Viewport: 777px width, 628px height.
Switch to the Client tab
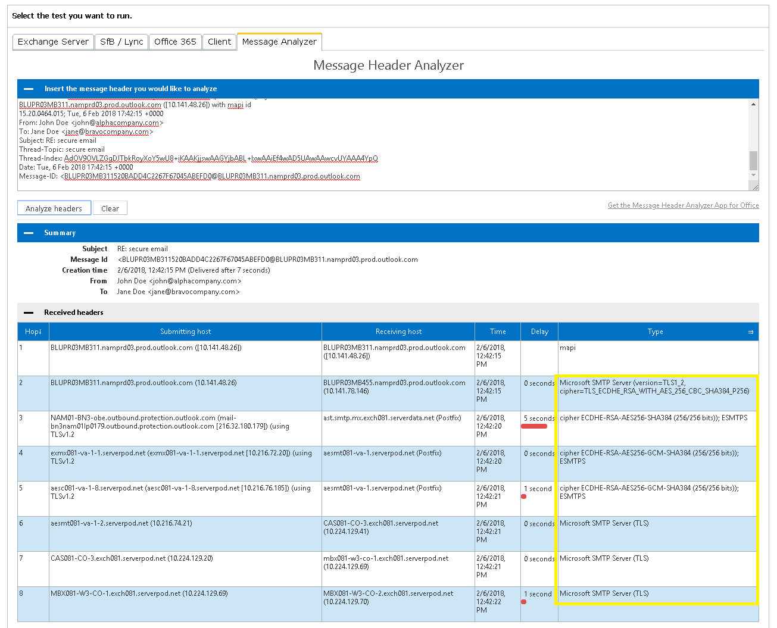coord(219,41)
